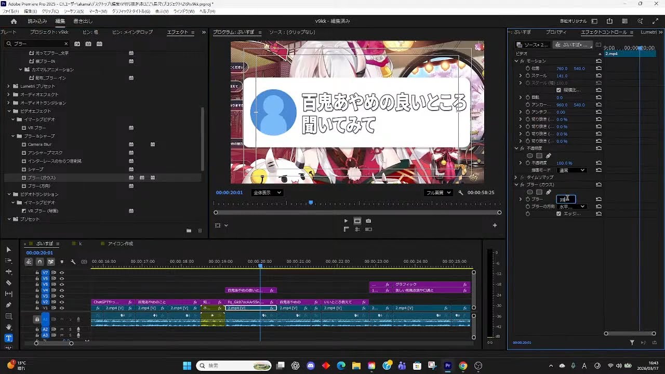Click the ブラー value input field
This screenshot has width=665, height=374.
point(566,199)
